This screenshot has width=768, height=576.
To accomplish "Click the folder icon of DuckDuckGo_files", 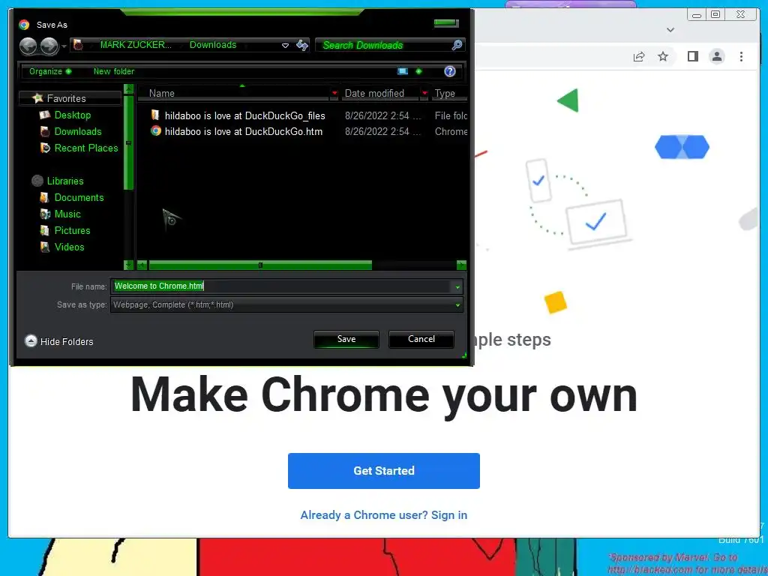I will click(155, 115).
